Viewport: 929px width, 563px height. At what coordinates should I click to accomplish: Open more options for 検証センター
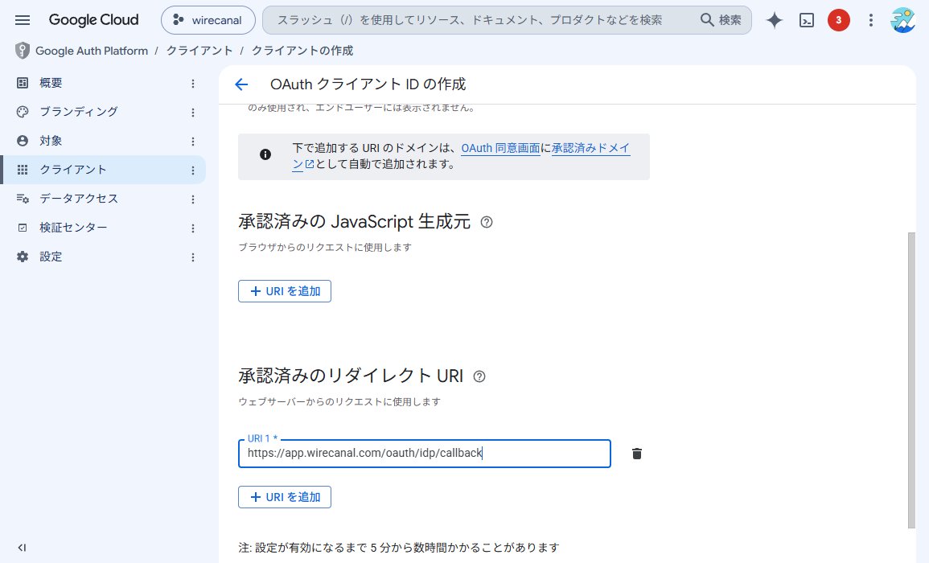192,228
